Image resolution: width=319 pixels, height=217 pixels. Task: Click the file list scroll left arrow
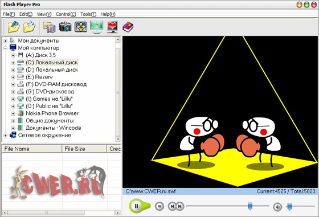tap(5, 213)
